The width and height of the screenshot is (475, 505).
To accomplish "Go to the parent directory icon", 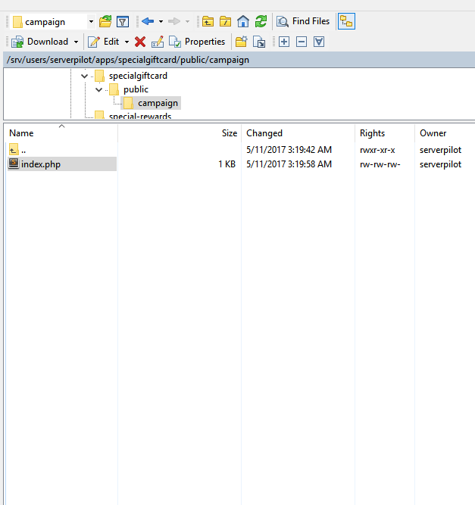I will tap(208, 22).
